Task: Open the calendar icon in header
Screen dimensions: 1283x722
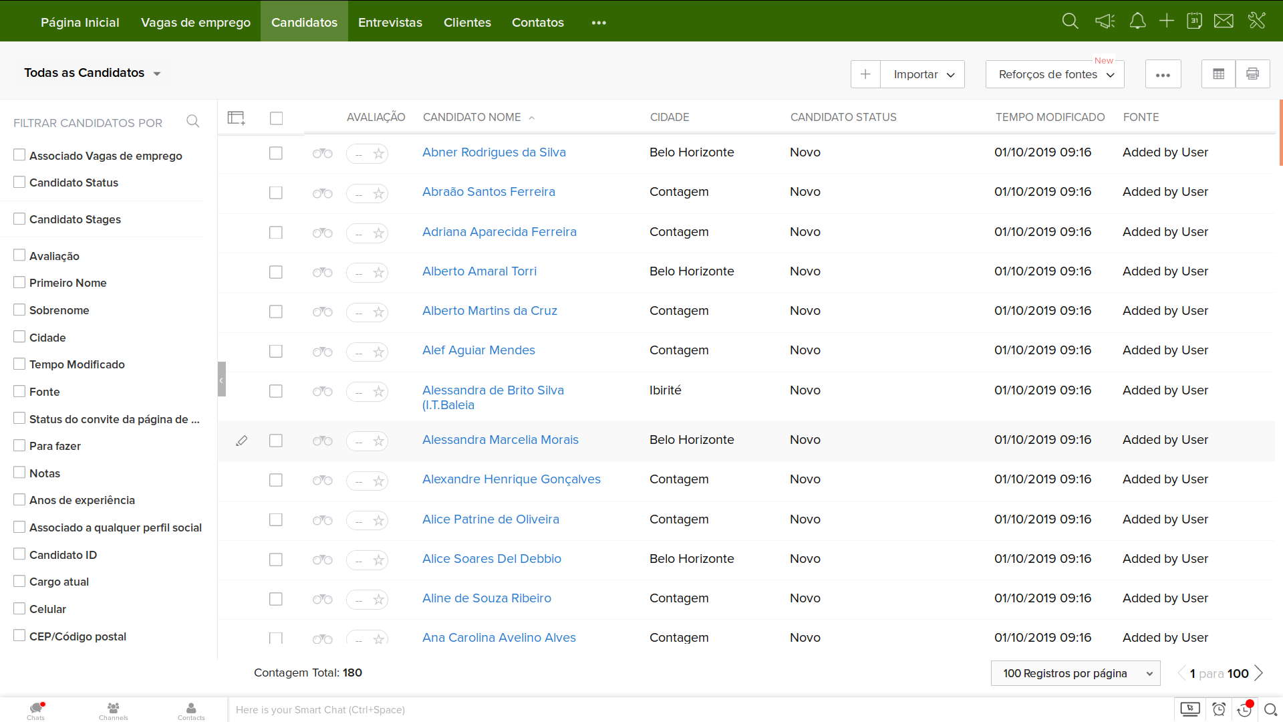Action: tap(1194, 21)
